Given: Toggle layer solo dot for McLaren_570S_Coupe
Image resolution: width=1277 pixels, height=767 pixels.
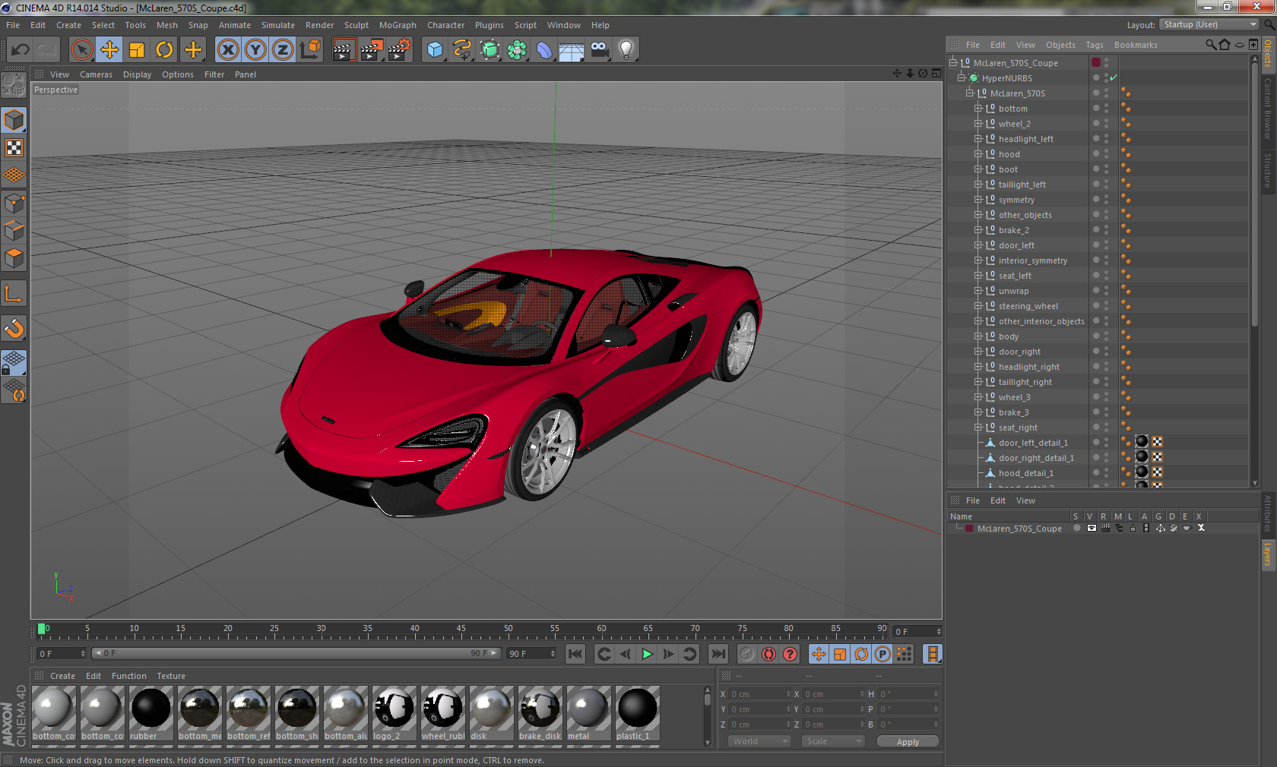Looking at the screenshot, I should tap(1076, 529).
